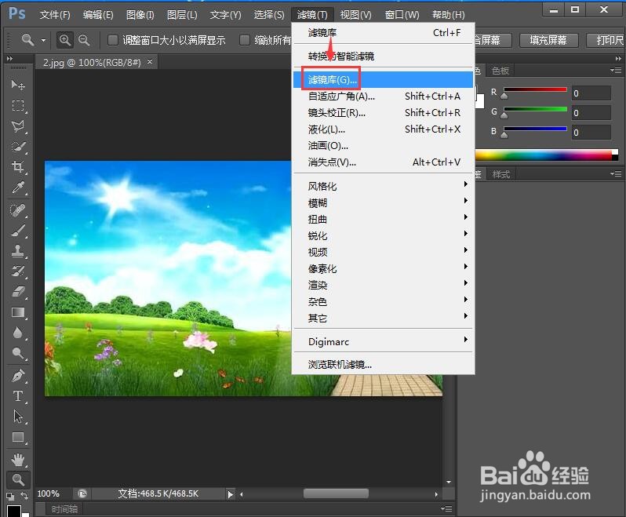
Task: Click 浏览联机滤镜... menu entry
Action: pos(384,364)
